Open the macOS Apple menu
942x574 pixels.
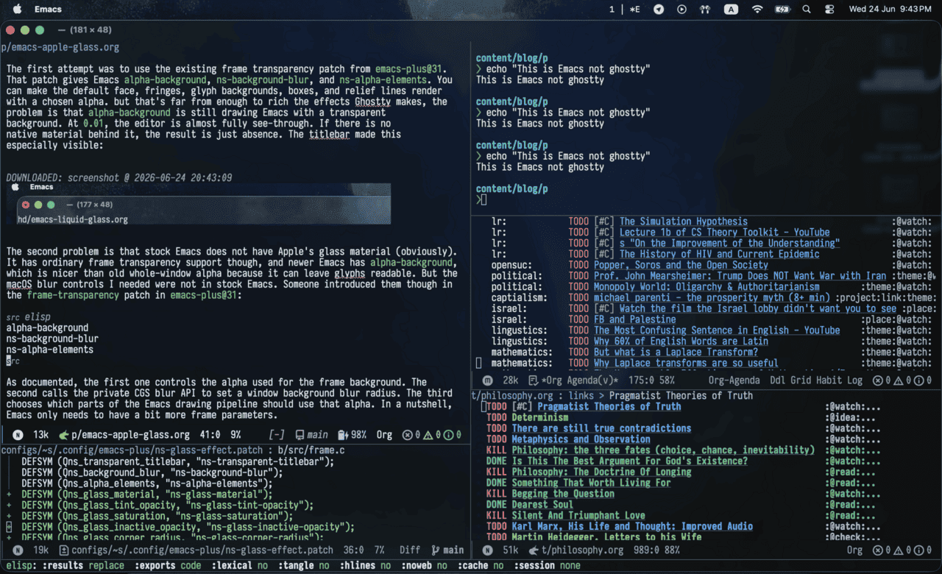pyautogui.click(x=18, y=10)
